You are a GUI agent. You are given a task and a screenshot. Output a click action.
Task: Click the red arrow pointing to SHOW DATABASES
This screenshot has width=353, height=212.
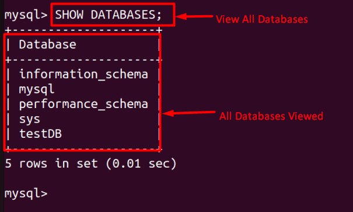tap(194, 16)
